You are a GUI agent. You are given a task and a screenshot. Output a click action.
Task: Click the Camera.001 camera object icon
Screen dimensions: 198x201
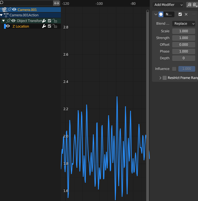4,10
